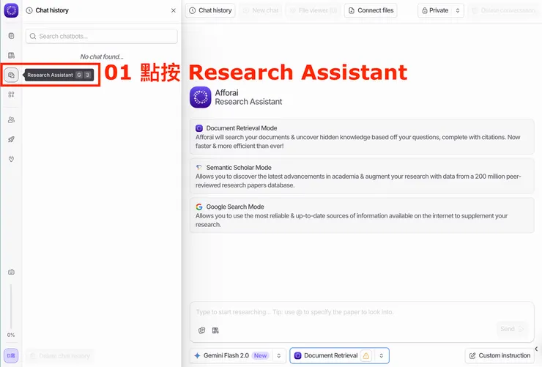Click the gem heart icon in sidebar
This screenshot has width=542, height=367.
[x=11, y=159]
